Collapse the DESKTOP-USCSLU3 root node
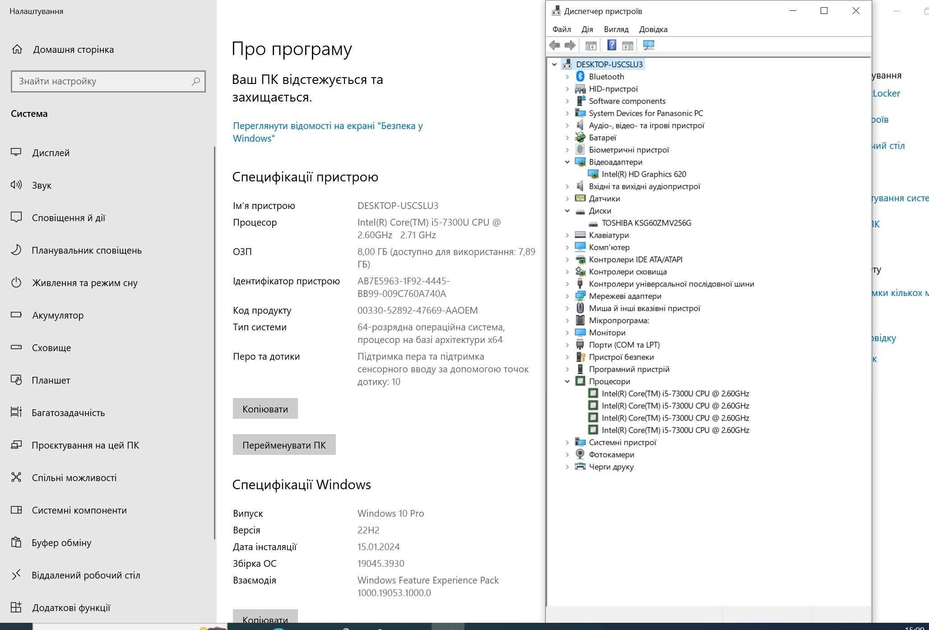 [x=555, y=65]
